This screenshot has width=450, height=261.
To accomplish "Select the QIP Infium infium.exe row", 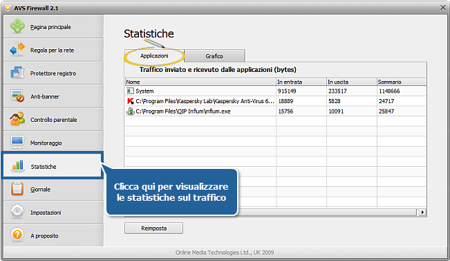I will coord(183,111).
